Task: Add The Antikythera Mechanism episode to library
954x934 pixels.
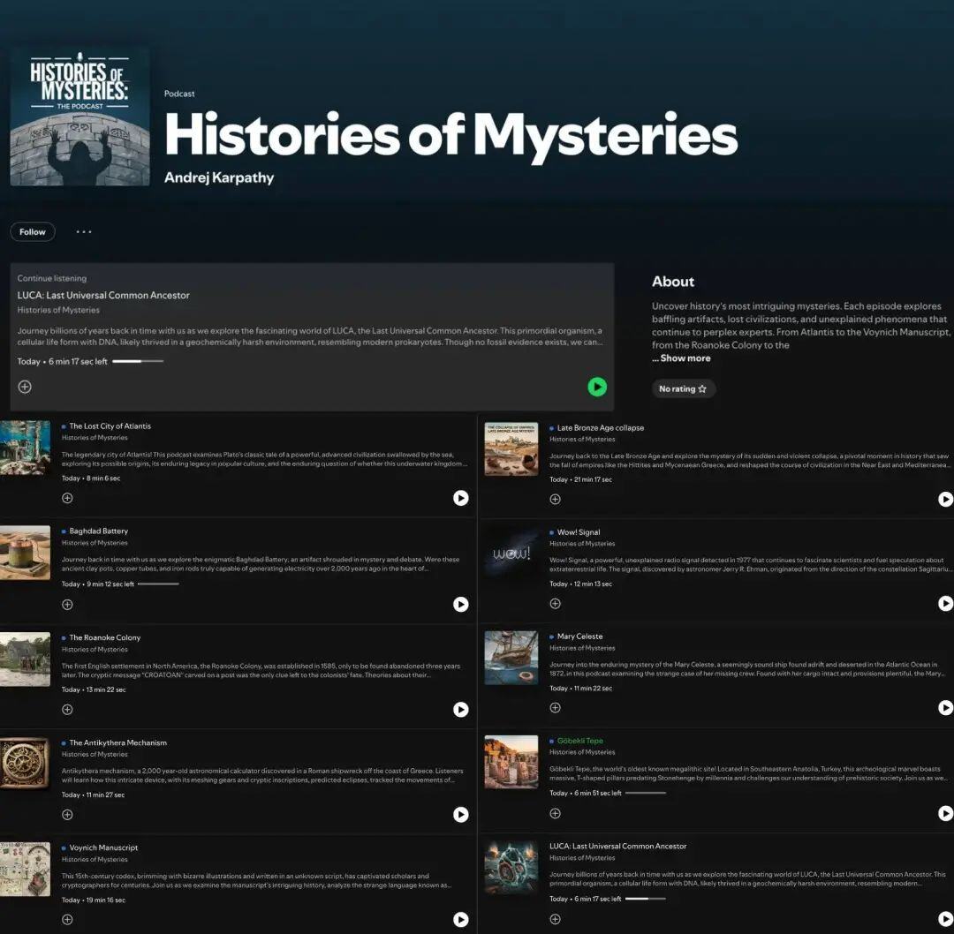Action: (x=67, y=815)
